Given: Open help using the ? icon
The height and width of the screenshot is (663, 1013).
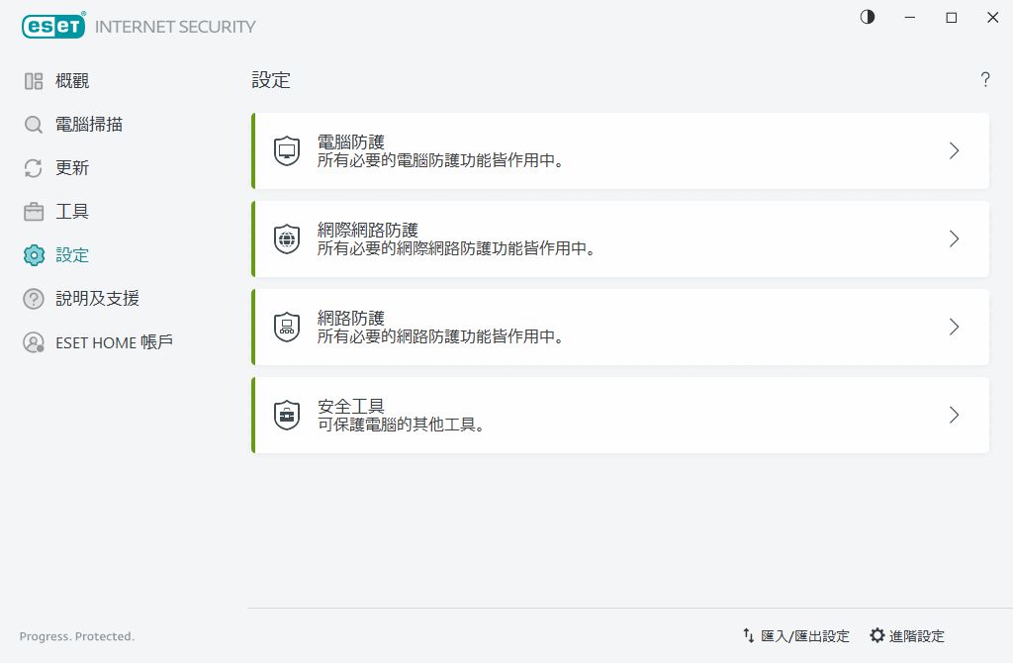Looking at the screenshot, I should (985, 80).
